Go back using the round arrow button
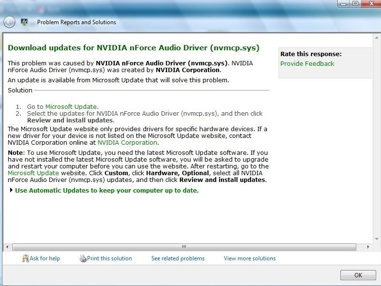The image size is (381, 286). (x=9, y=22)
